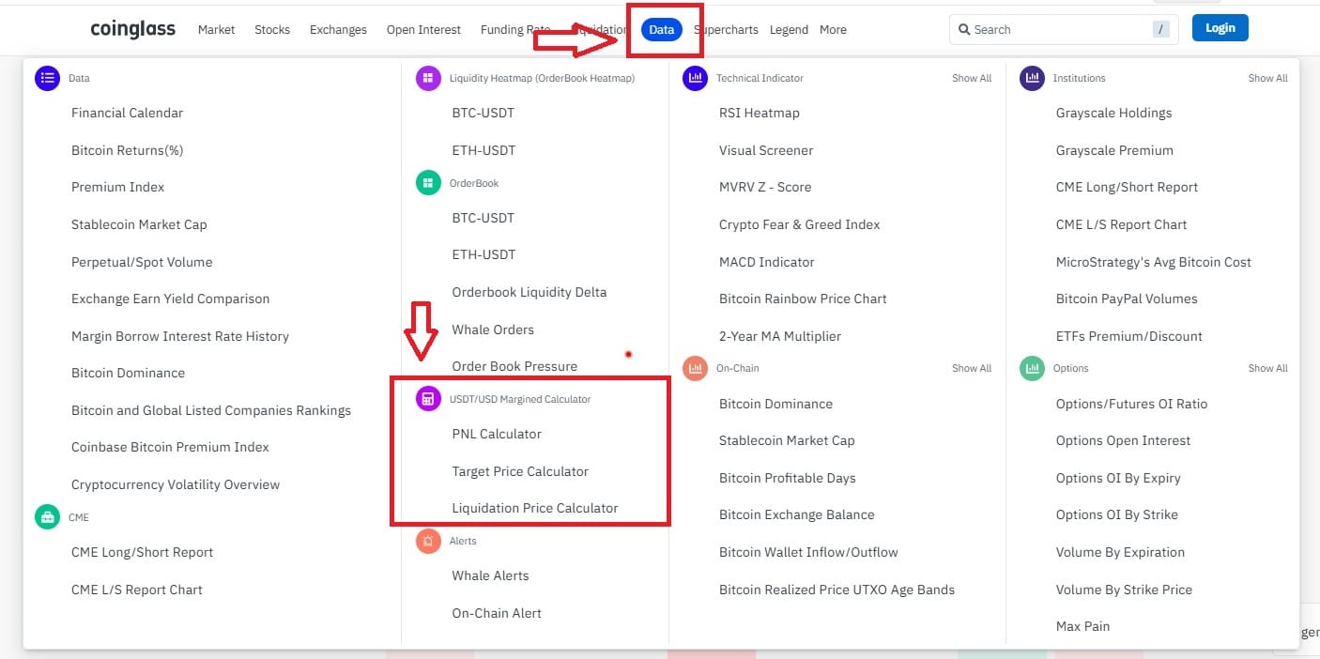Open 2-Year MA Multiplier
Image resolution: width=1320 pixels, height=659 pixels.
[x=780, y=336]
